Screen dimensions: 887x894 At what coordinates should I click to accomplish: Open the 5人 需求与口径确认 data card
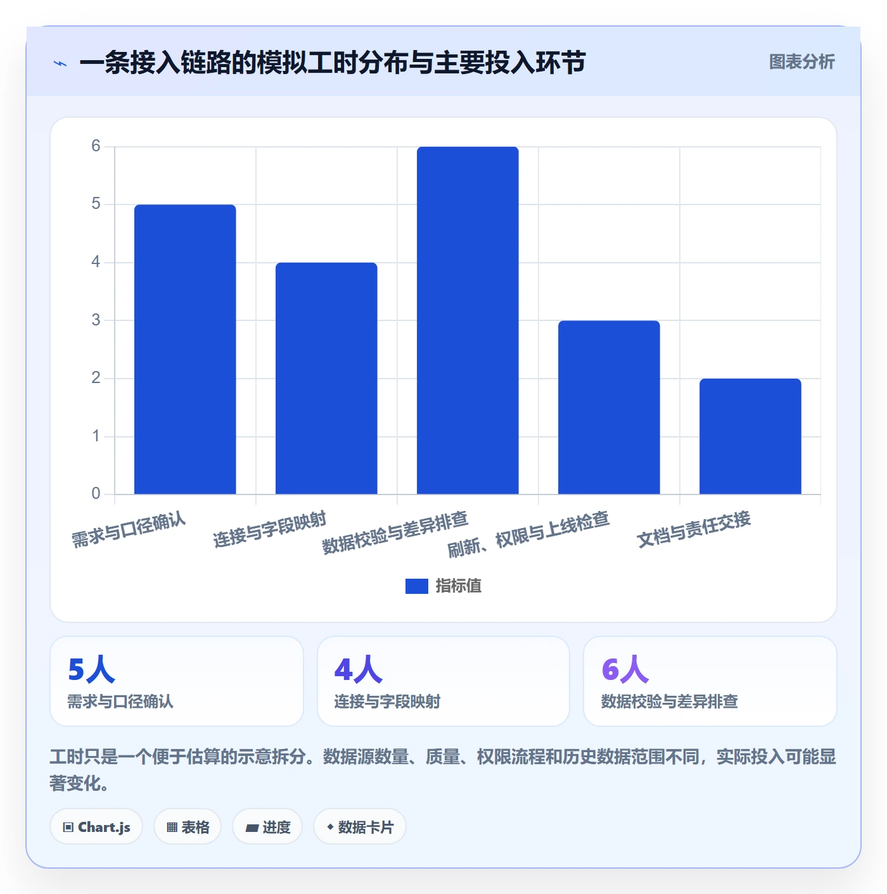[x=177, y=681]
